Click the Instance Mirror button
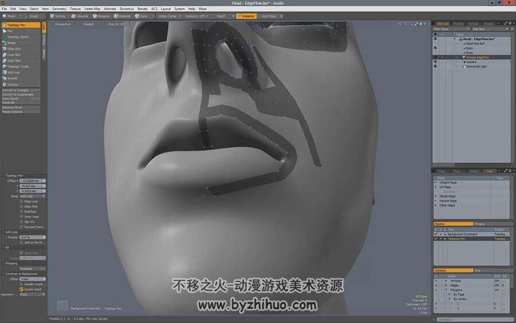516x323 pixels. point(21,108)
